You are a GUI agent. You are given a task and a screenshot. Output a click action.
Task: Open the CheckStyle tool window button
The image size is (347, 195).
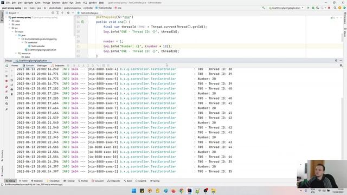53,181
